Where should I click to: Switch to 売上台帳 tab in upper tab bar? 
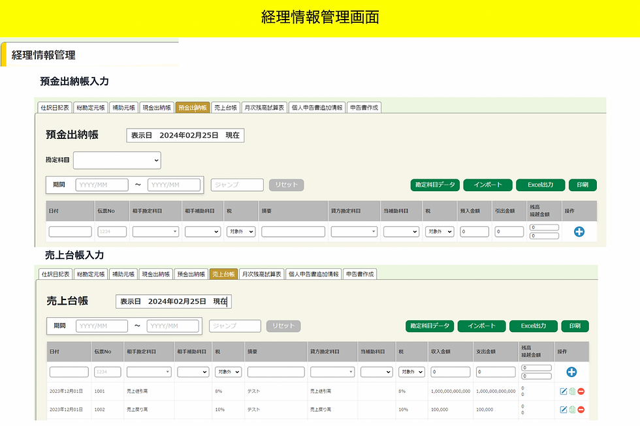226,108
